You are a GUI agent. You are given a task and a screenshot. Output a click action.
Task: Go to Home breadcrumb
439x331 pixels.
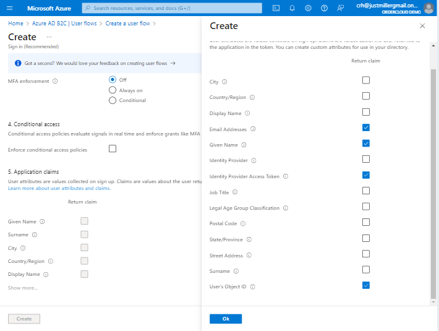point(15,24)
